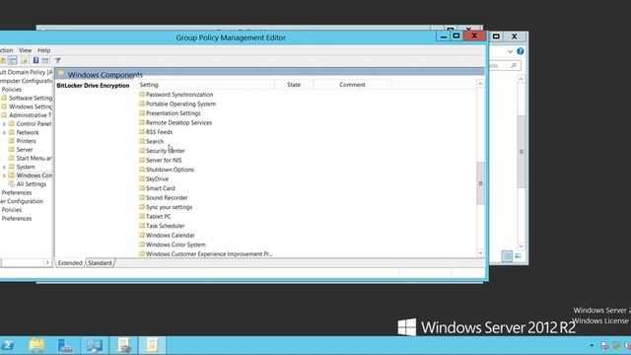
Task: Open the Group Policy Management Editor taskbar icon
Action: tap(152, 345)
